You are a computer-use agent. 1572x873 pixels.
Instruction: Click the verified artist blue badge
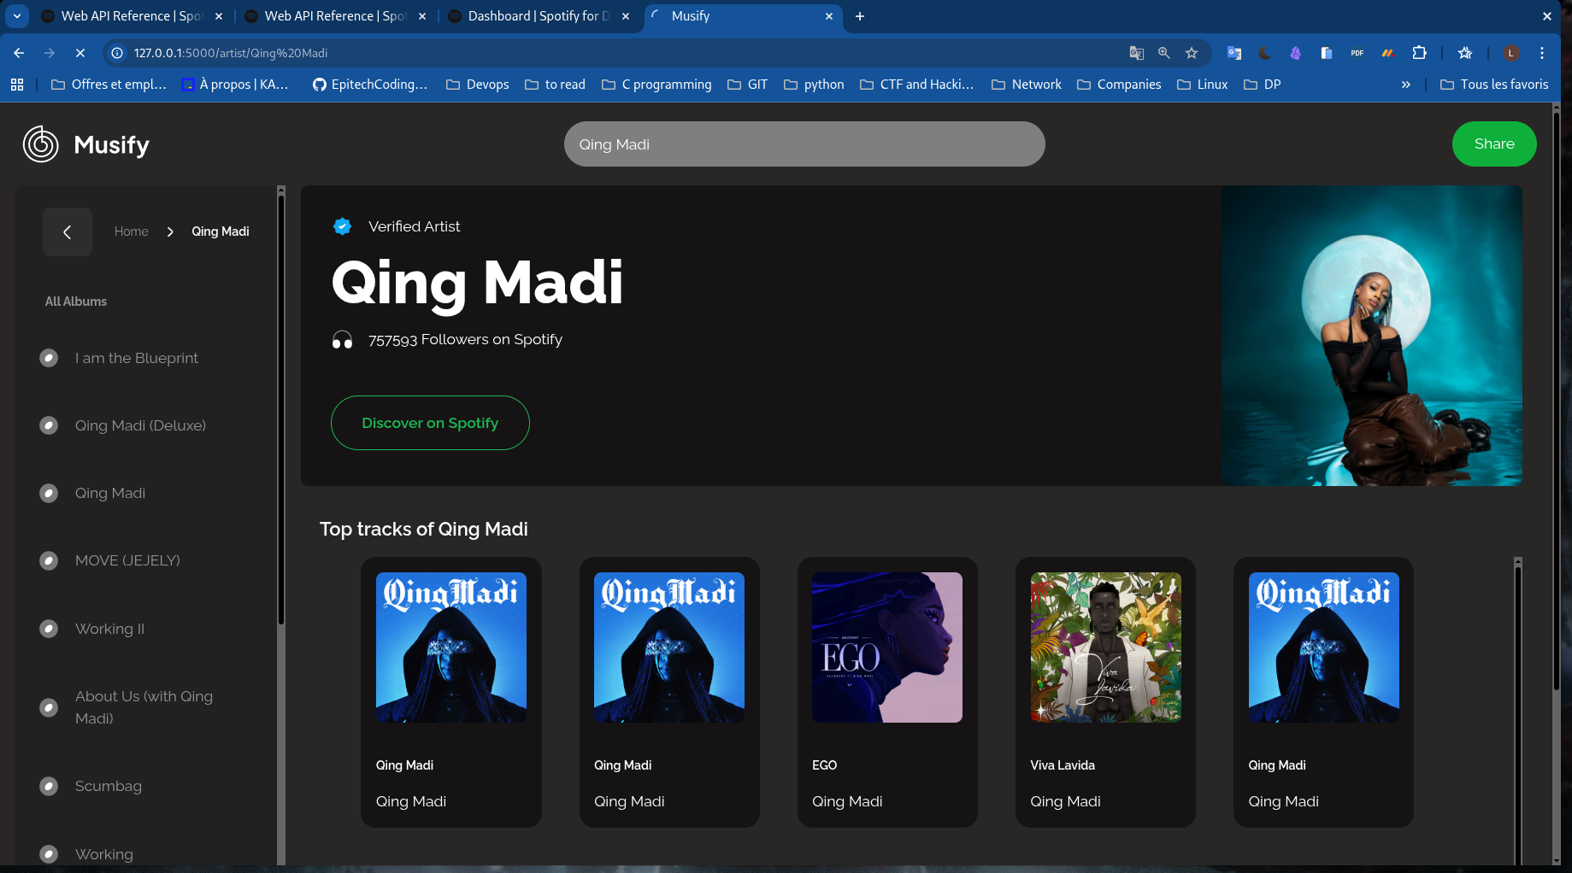(x=342, y=226)
